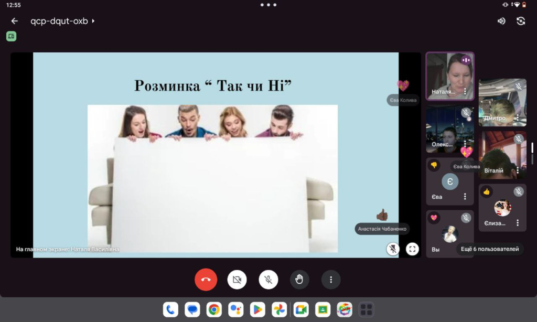The image size is (537, 322).
Task: Tap muted mic icon on Олекс tile
Action: (x=466, y=112)
